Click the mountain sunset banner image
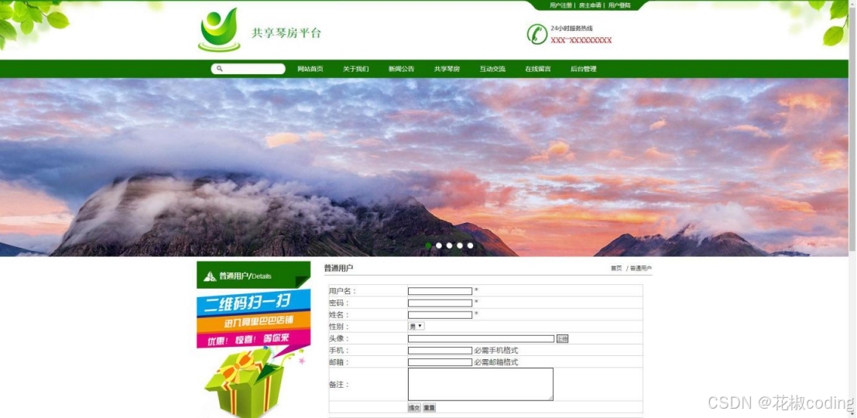The width and height of the screenshot is (857, 418). (x=424, y=167)
